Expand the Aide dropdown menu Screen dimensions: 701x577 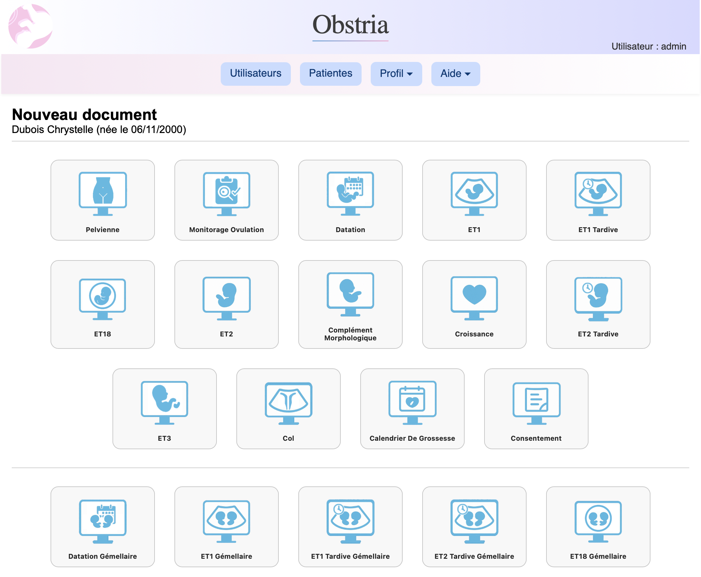pyautogui.click(x=455, y=73)
